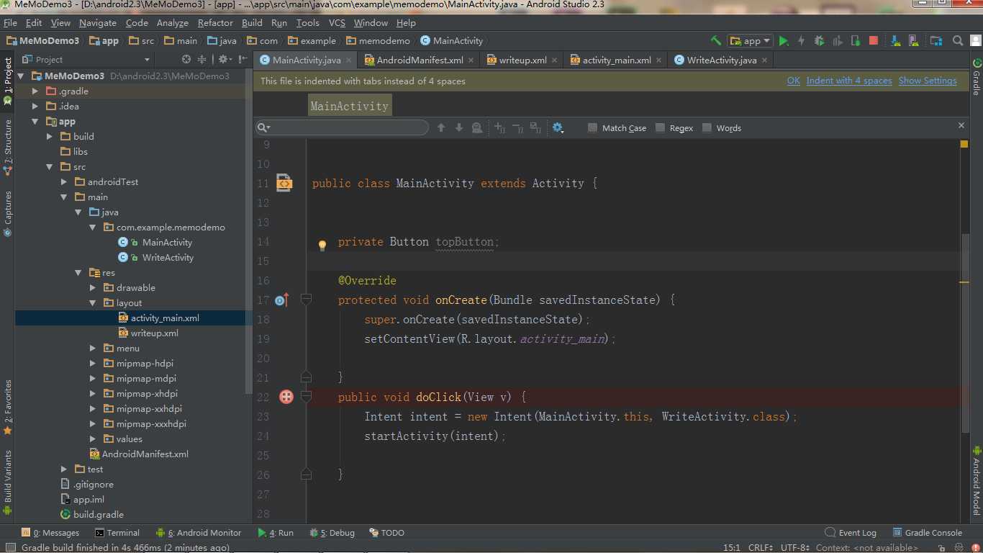Close the MainActivity.java tab
Screen dimensions: 983x553
tap(349, 60)
